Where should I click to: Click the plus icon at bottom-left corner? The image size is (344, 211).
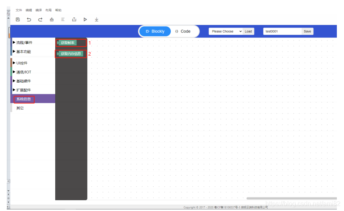pos(8,207)
